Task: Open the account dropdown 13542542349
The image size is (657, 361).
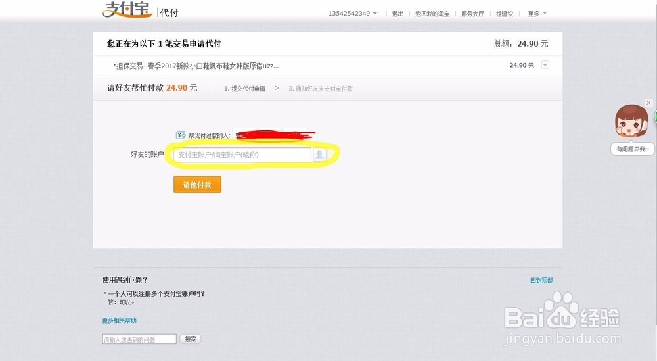Action: point(352,13)
